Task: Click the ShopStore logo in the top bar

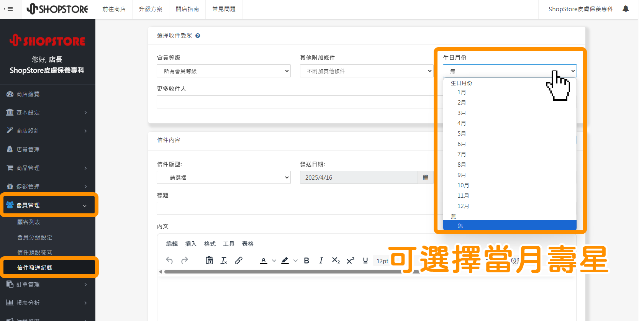Action: coord(57,9)
